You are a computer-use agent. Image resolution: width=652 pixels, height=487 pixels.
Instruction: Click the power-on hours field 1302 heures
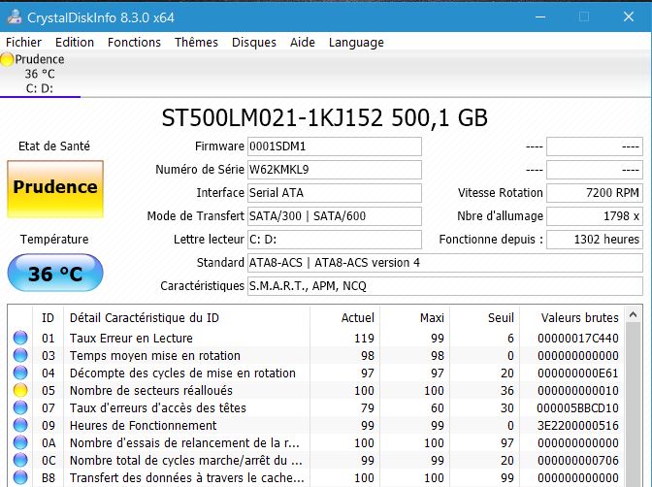(595, 240)
